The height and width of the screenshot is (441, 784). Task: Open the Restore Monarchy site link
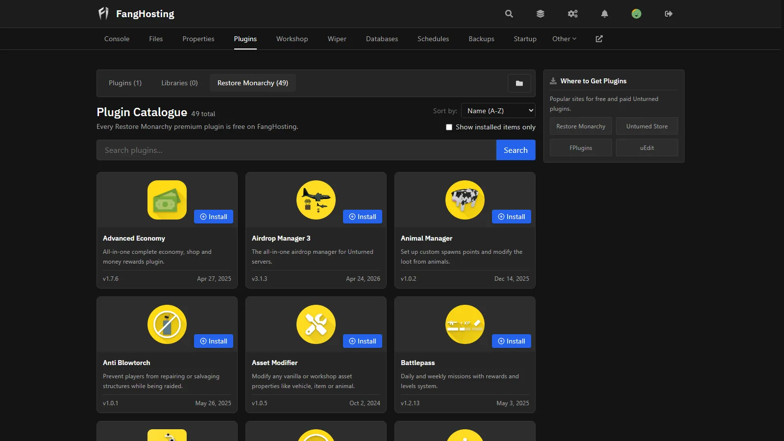click(x=581, y=126)
